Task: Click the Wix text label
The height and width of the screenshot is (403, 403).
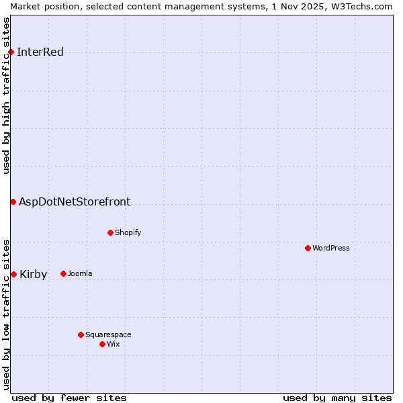Action: [x=114, y=344]
